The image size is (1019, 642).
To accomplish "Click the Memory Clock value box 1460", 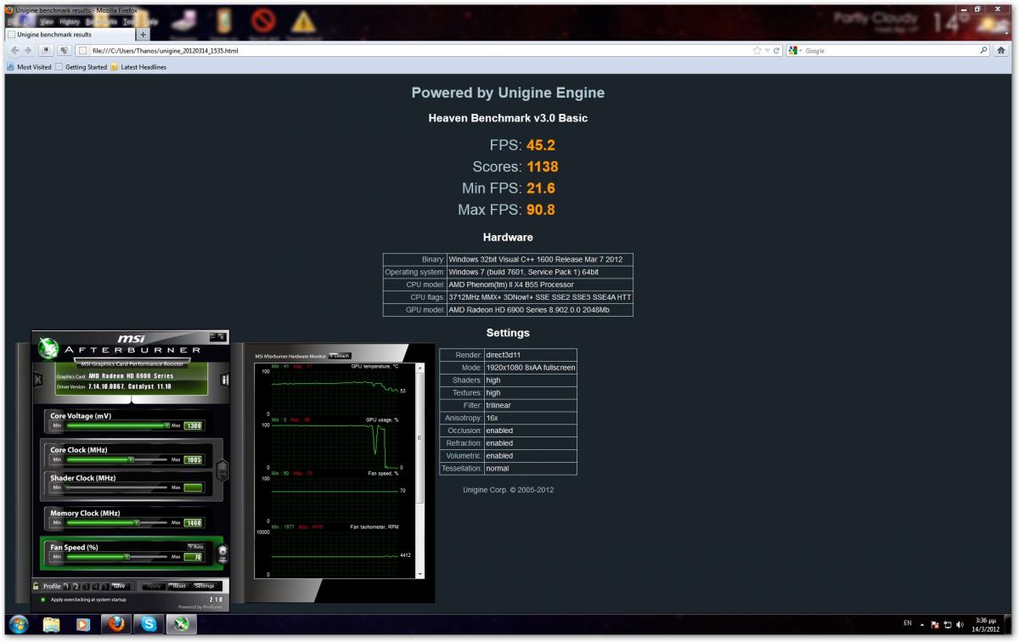I will tap(193, 523).
